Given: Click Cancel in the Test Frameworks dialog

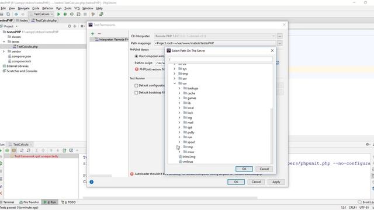Looking at the screenshot, I should coord(256,182).
